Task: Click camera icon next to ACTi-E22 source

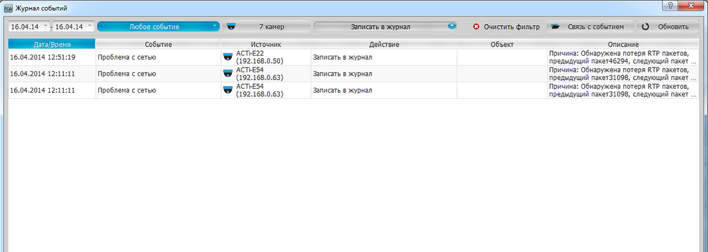Action: [228, 57]
